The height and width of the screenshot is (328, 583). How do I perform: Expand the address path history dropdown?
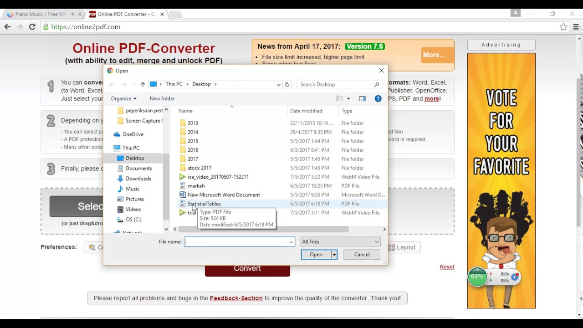pyautogui.click(x=278, y=84)
